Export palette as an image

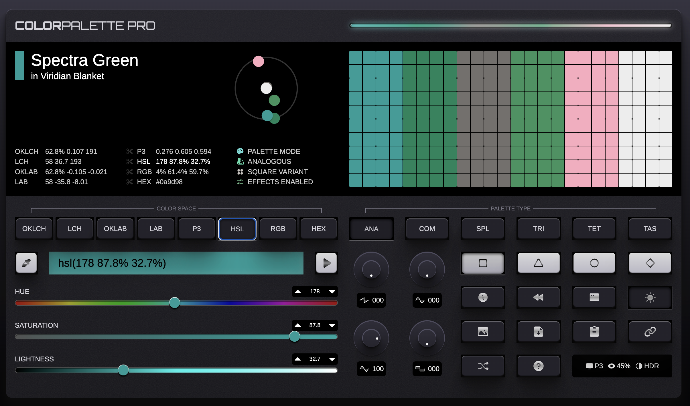(x=482, y=332)
